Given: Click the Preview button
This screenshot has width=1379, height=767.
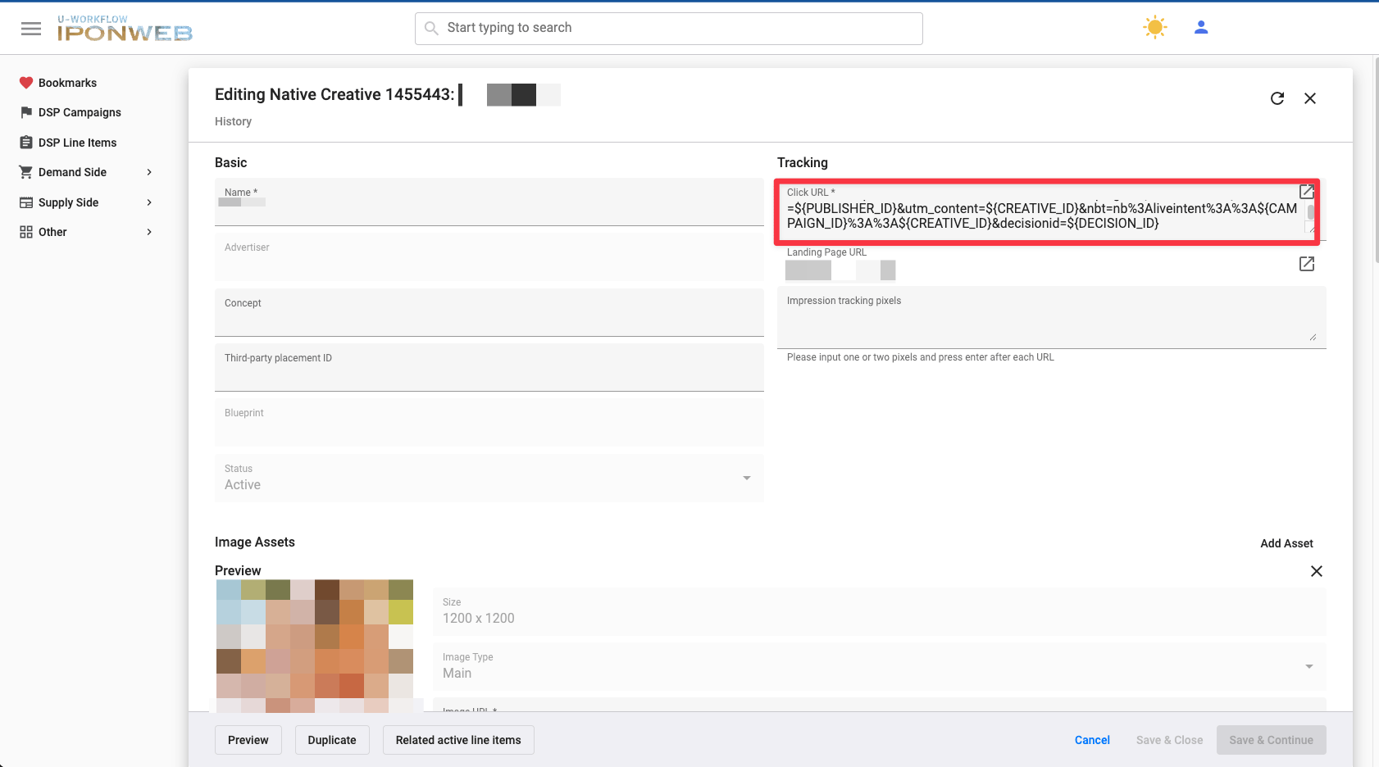Looking at the screenshot, I should 248,740.
